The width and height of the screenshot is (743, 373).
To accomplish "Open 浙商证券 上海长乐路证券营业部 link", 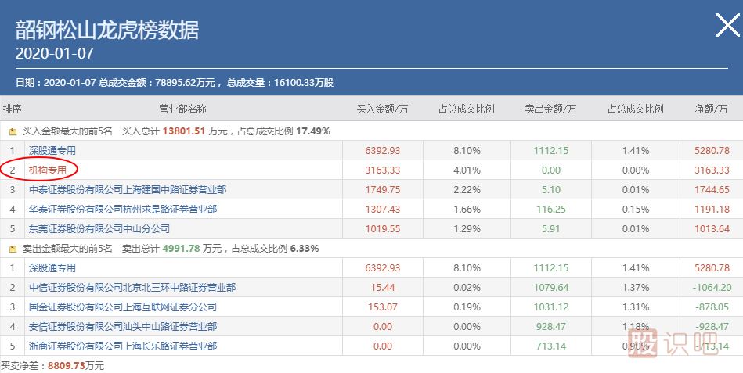I will point(122,346).
